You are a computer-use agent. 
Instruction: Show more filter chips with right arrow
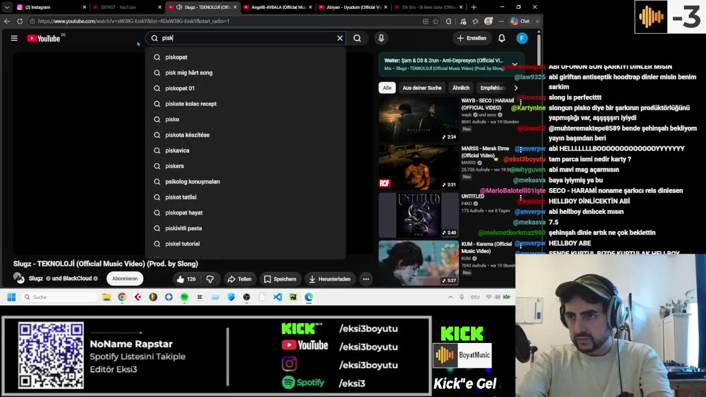(x=516, y=88)
